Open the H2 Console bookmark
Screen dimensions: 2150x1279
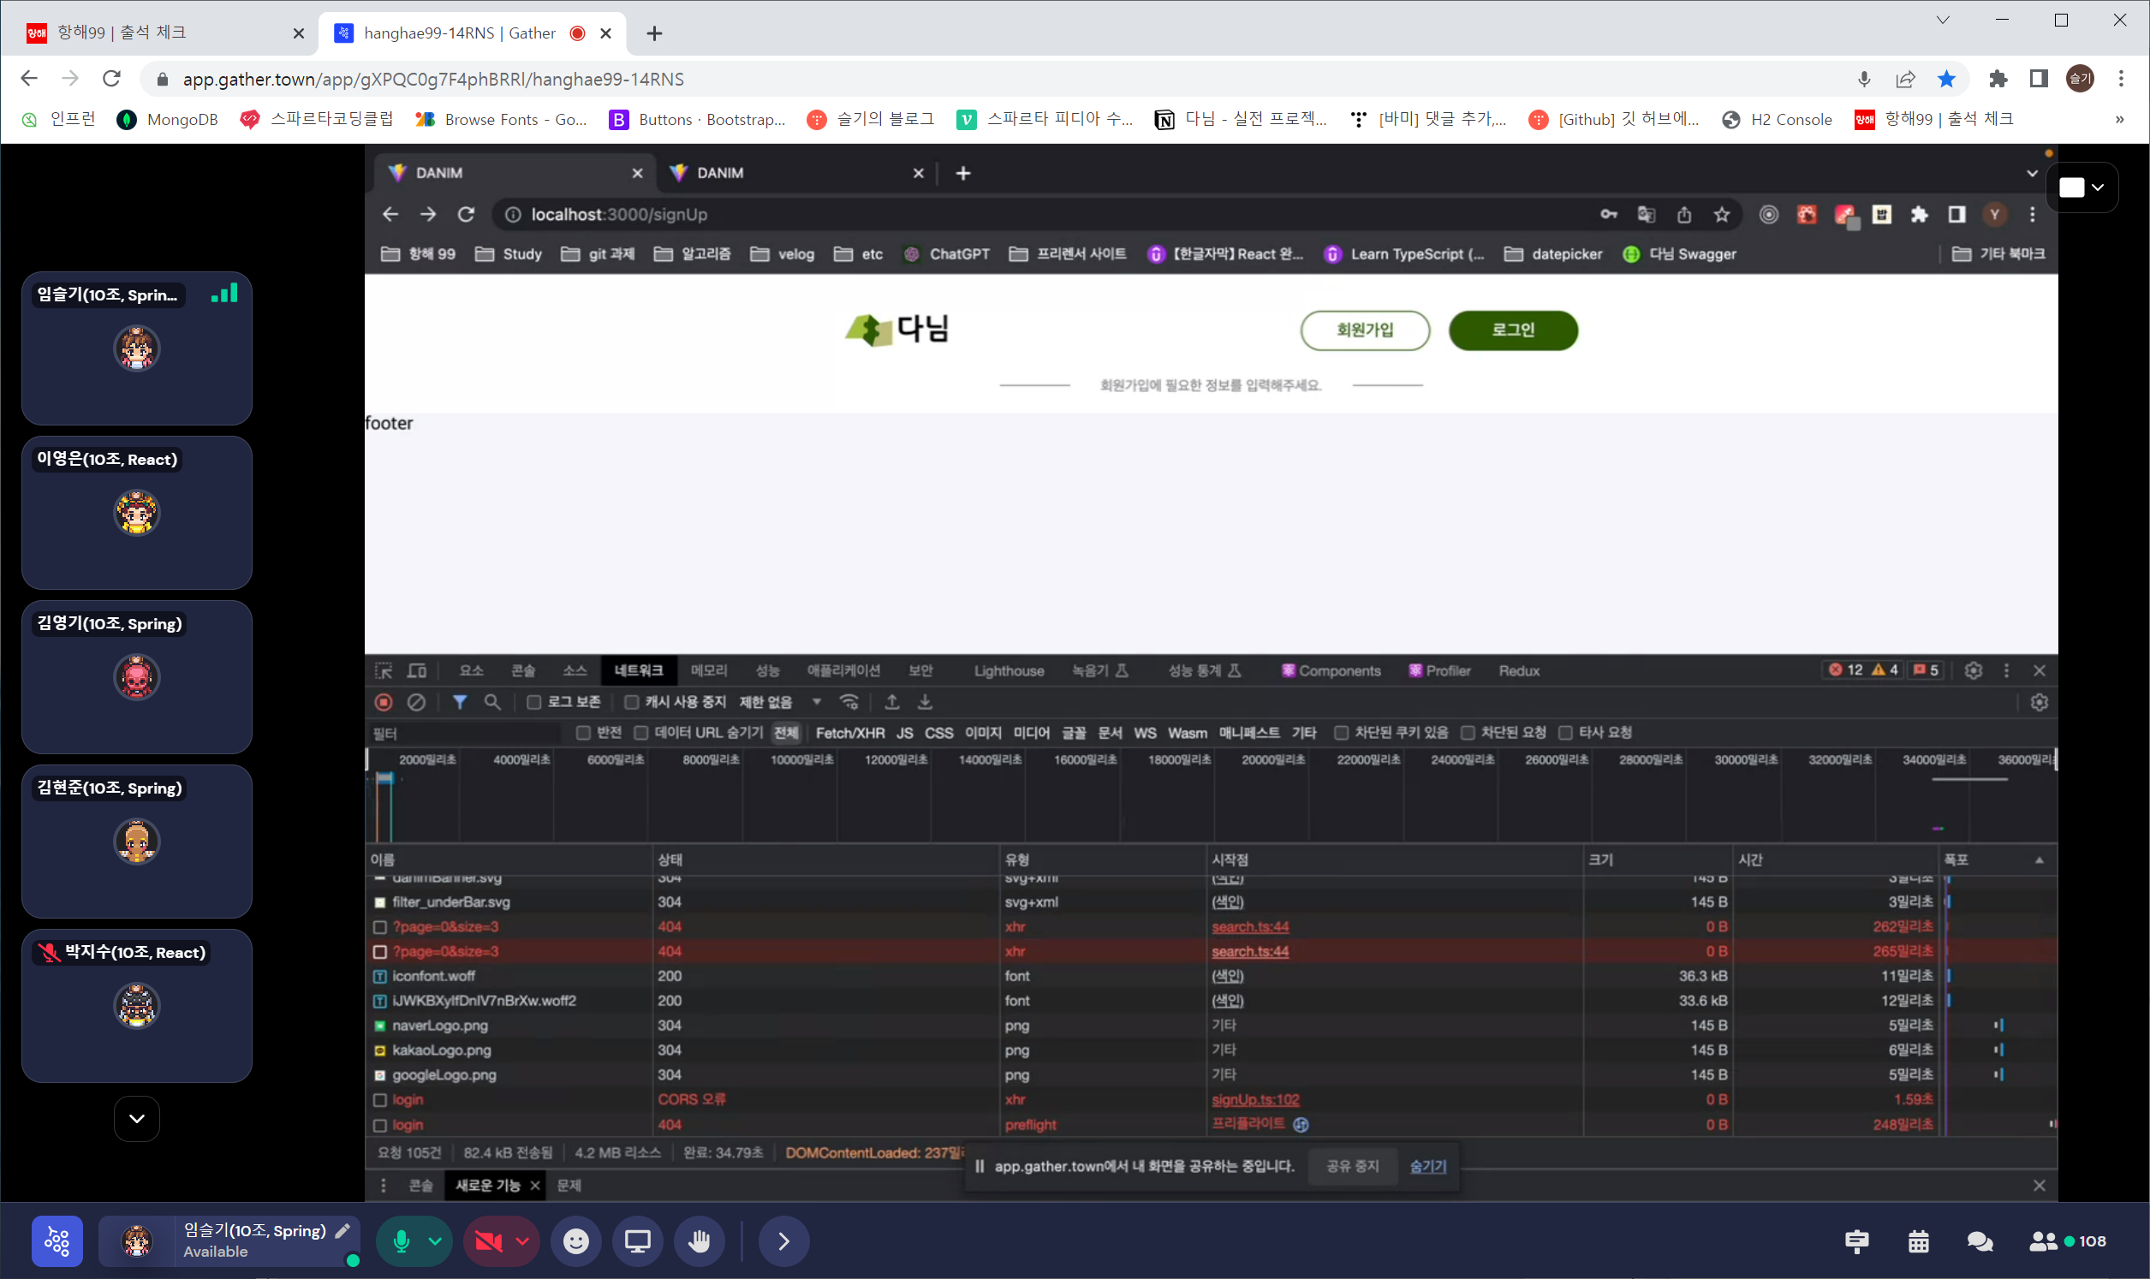click(1777, 119)
